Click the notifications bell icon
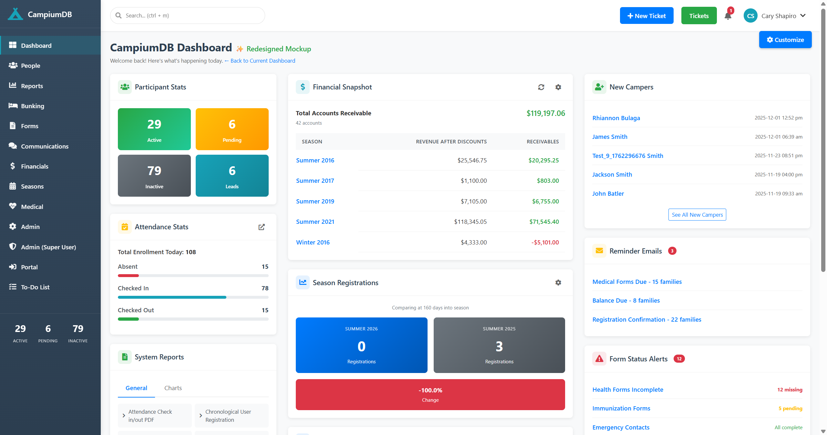827x435 pixels. [x=727, y=16]
